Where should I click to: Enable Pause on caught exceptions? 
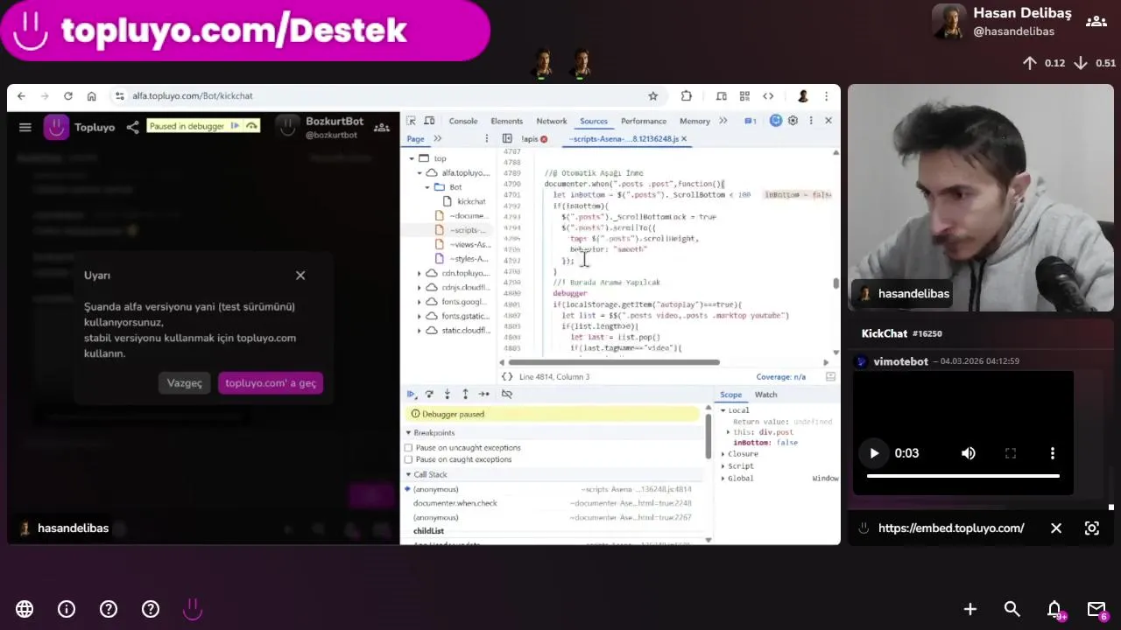tap(408, 459)
